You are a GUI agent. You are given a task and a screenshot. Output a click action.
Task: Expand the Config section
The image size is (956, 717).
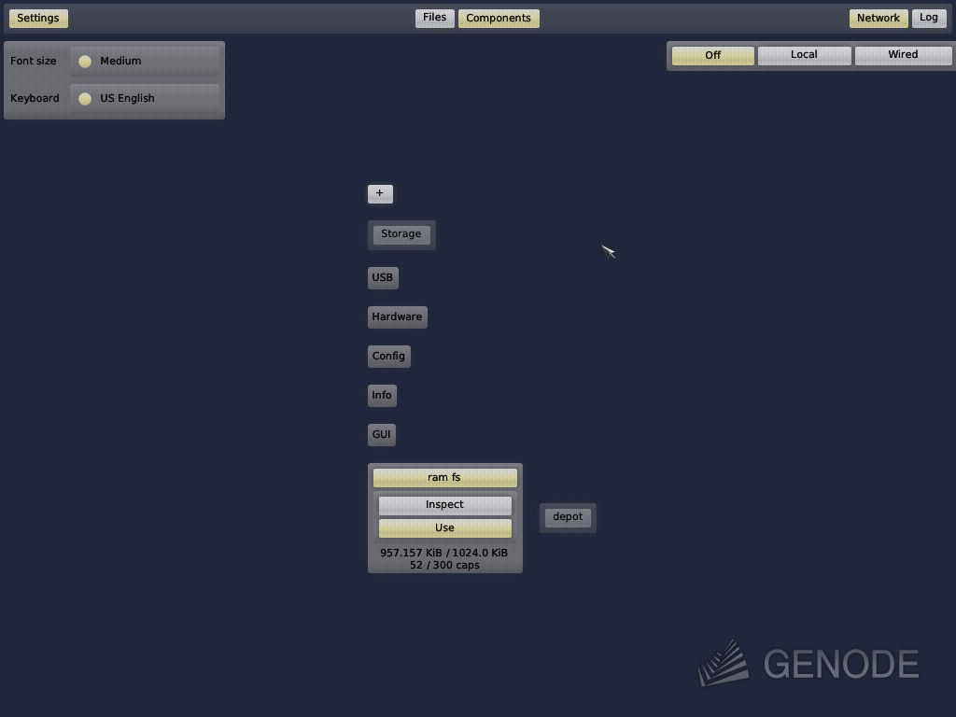[x=388, y=356]
